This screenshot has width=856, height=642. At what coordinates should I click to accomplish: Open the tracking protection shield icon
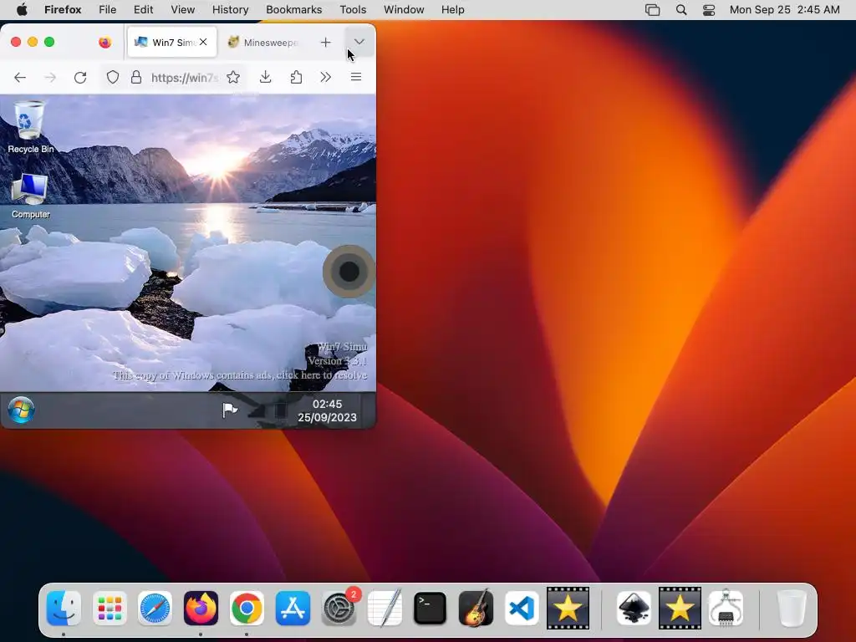pos(113,78)
